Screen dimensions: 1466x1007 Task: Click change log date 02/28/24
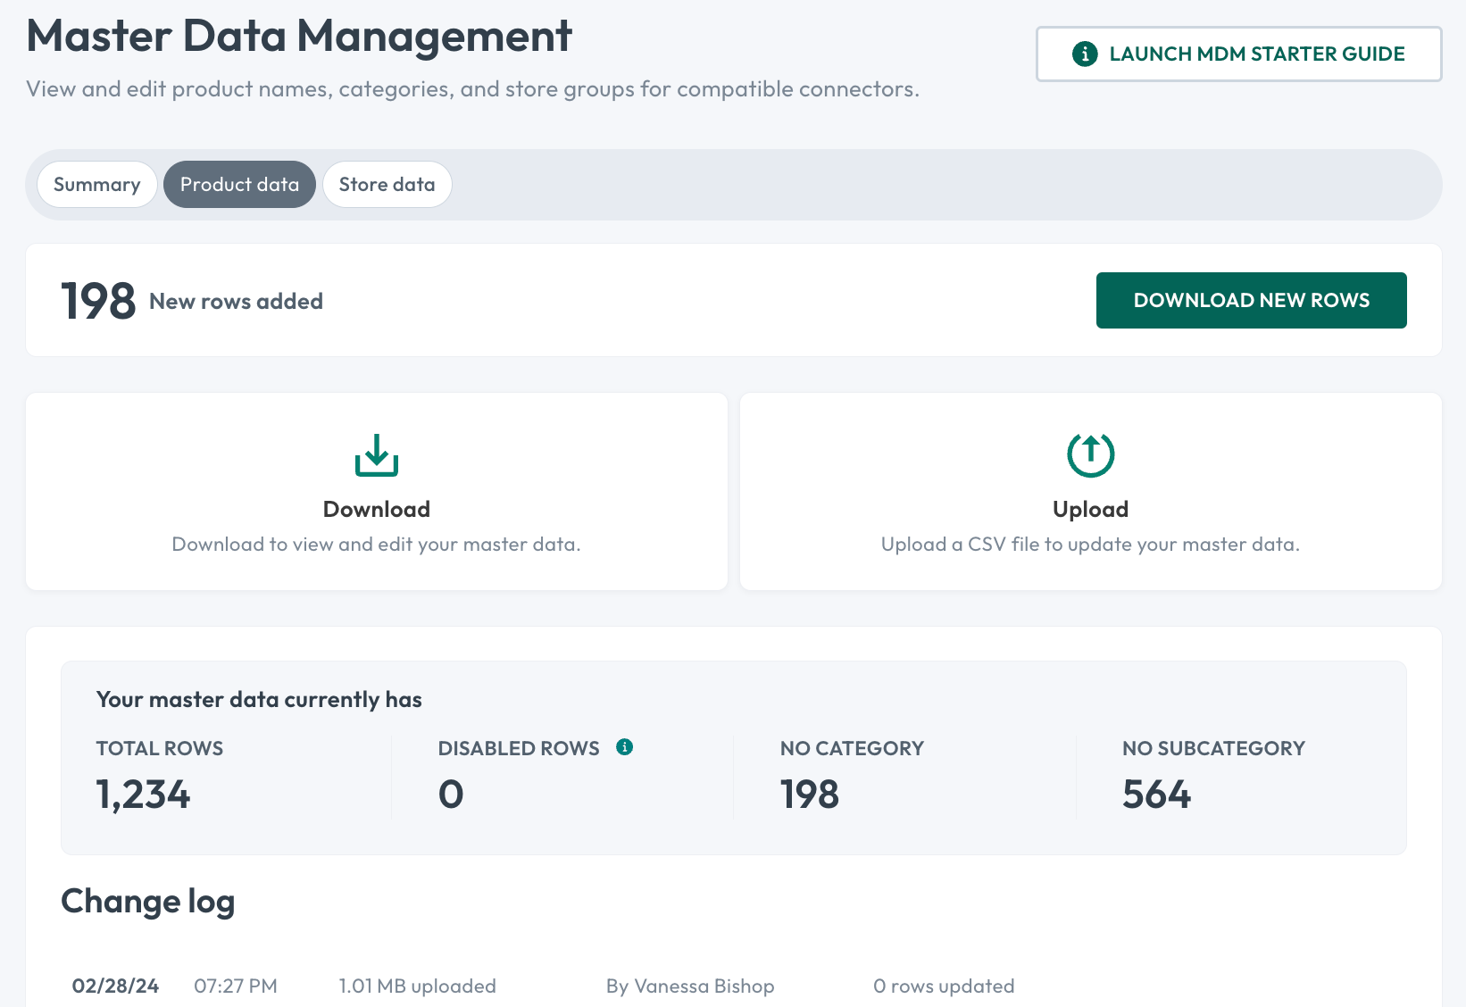click(x=115, y=986)
